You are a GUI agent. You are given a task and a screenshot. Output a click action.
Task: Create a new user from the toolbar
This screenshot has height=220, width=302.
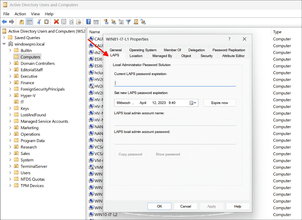[106, 21]
